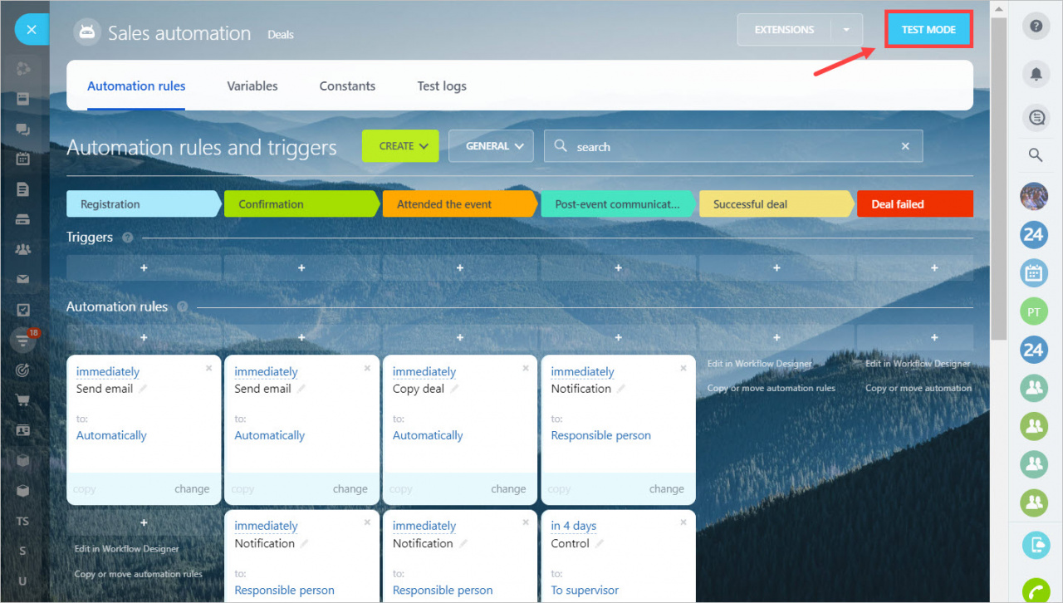The height and width of the screenshot is (603, 1063).
Task: Open the chat icon in left sidebar
Action: pos(22,130)
